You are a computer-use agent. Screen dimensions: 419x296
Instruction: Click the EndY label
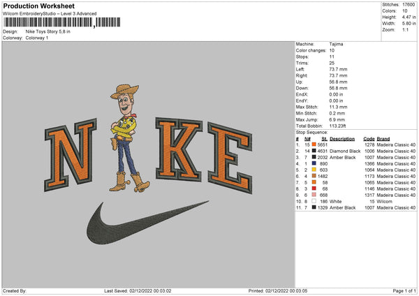click(x=302, y=101)
